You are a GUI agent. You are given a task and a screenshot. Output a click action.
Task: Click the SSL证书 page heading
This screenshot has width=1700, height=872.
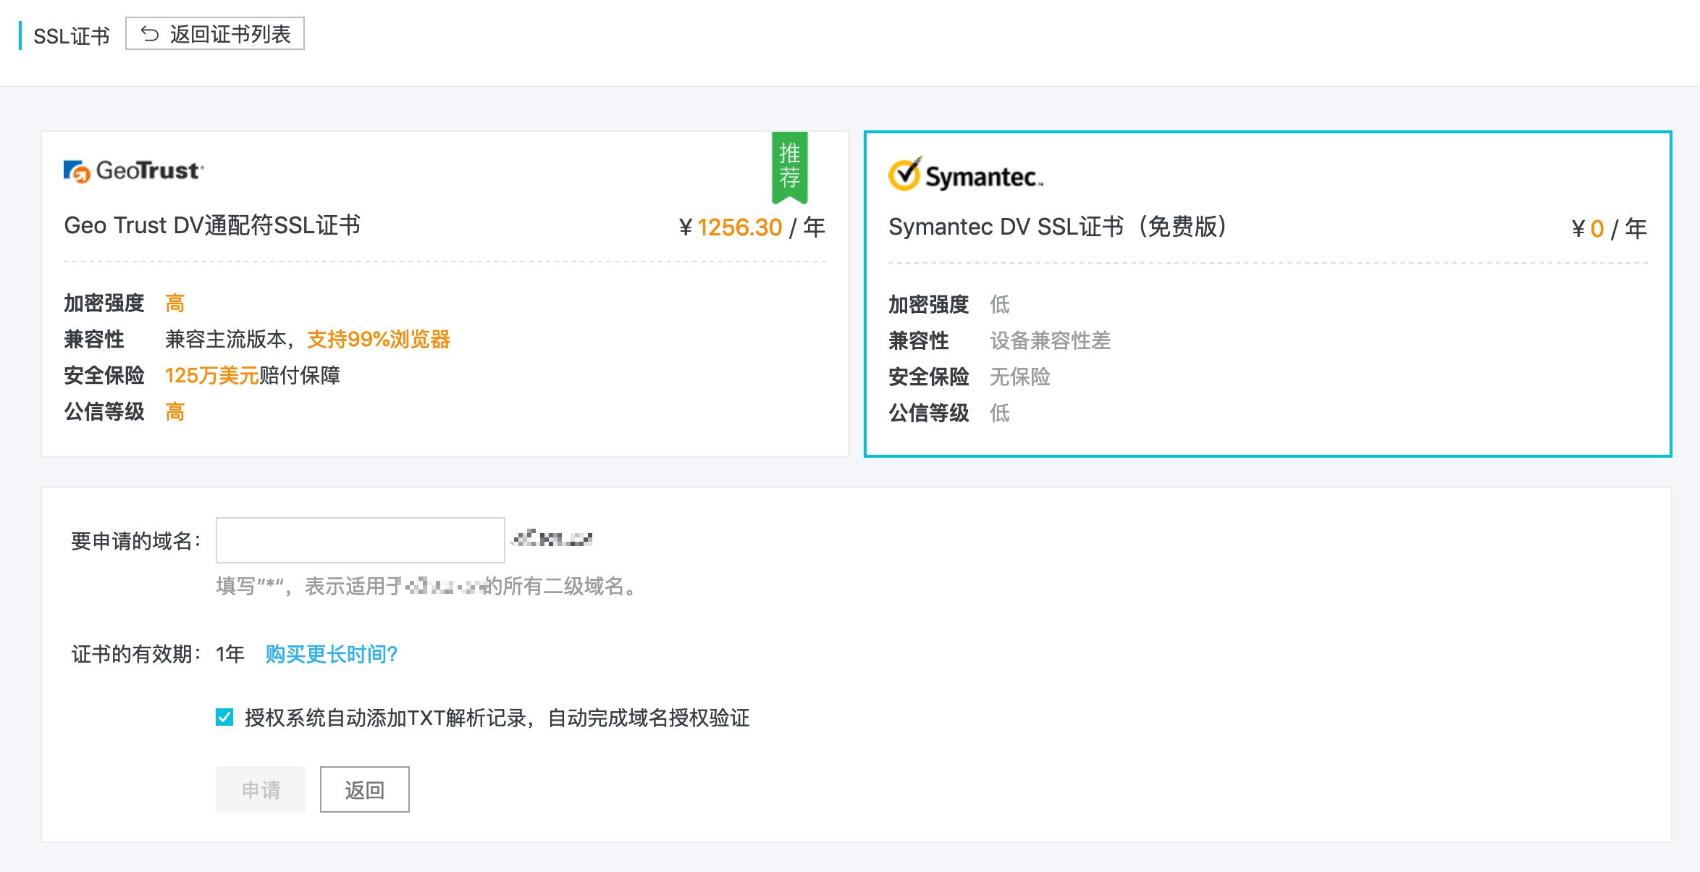(x=72, y=36)
